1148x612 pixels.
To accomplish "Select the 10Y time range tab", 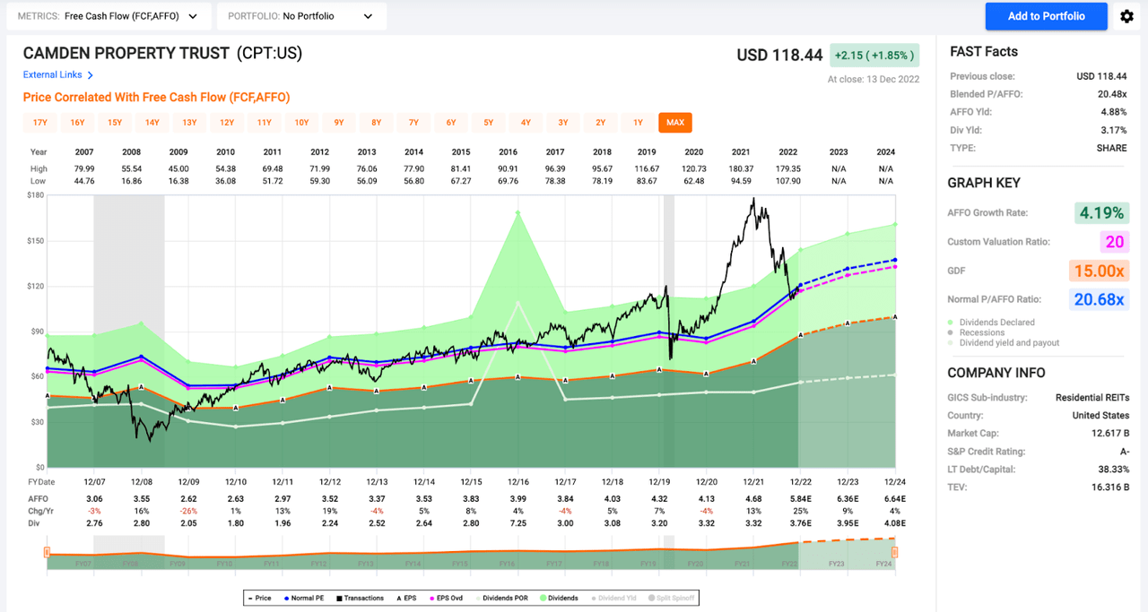I will (x=301, y=123).
